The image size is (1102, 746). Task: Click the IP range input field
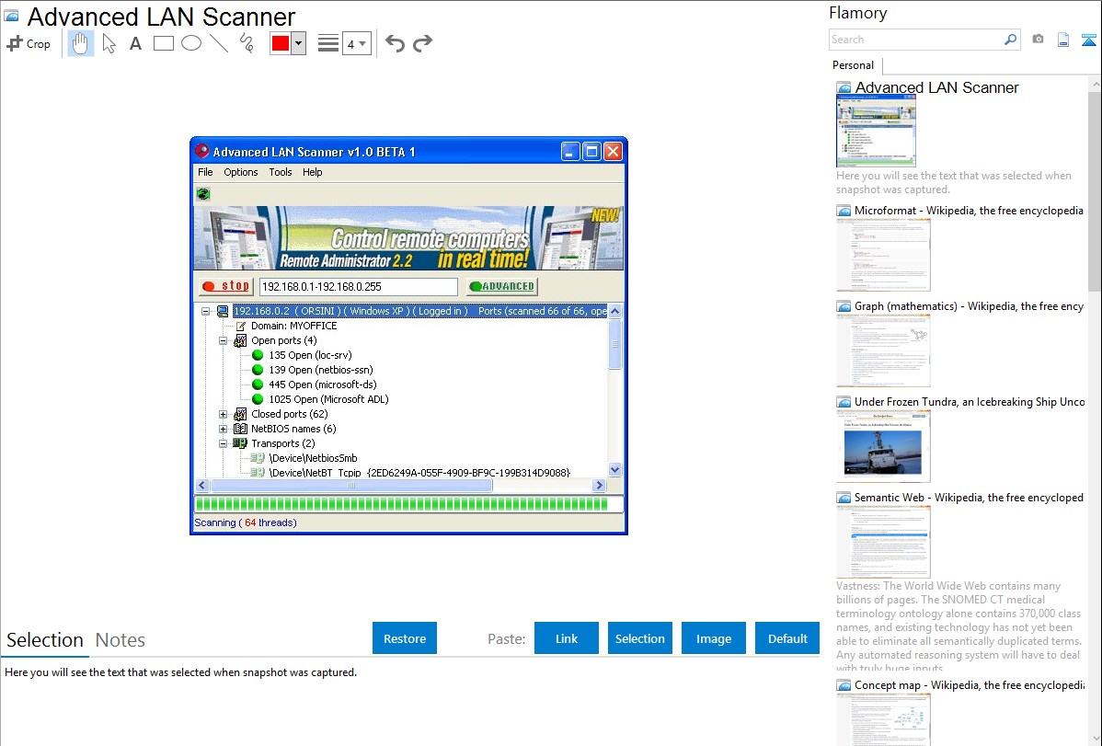pyautogui.click(x=359, y=287)
